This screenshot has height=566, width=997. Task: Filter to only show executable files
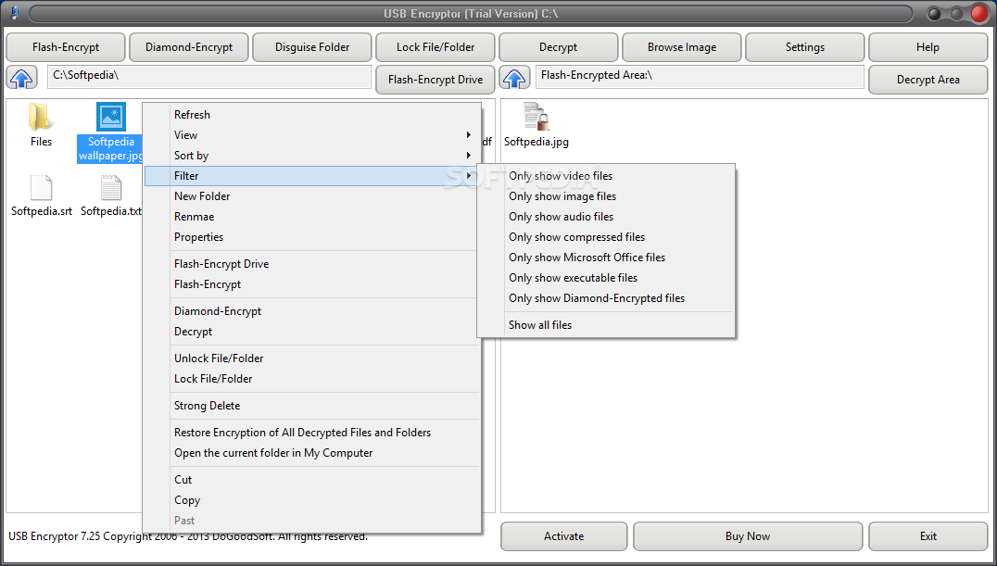pos(606,277)
